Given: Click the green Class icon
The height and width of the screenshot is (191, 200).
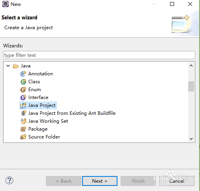Looking at the screenshot, I should [x=23, y=82].
